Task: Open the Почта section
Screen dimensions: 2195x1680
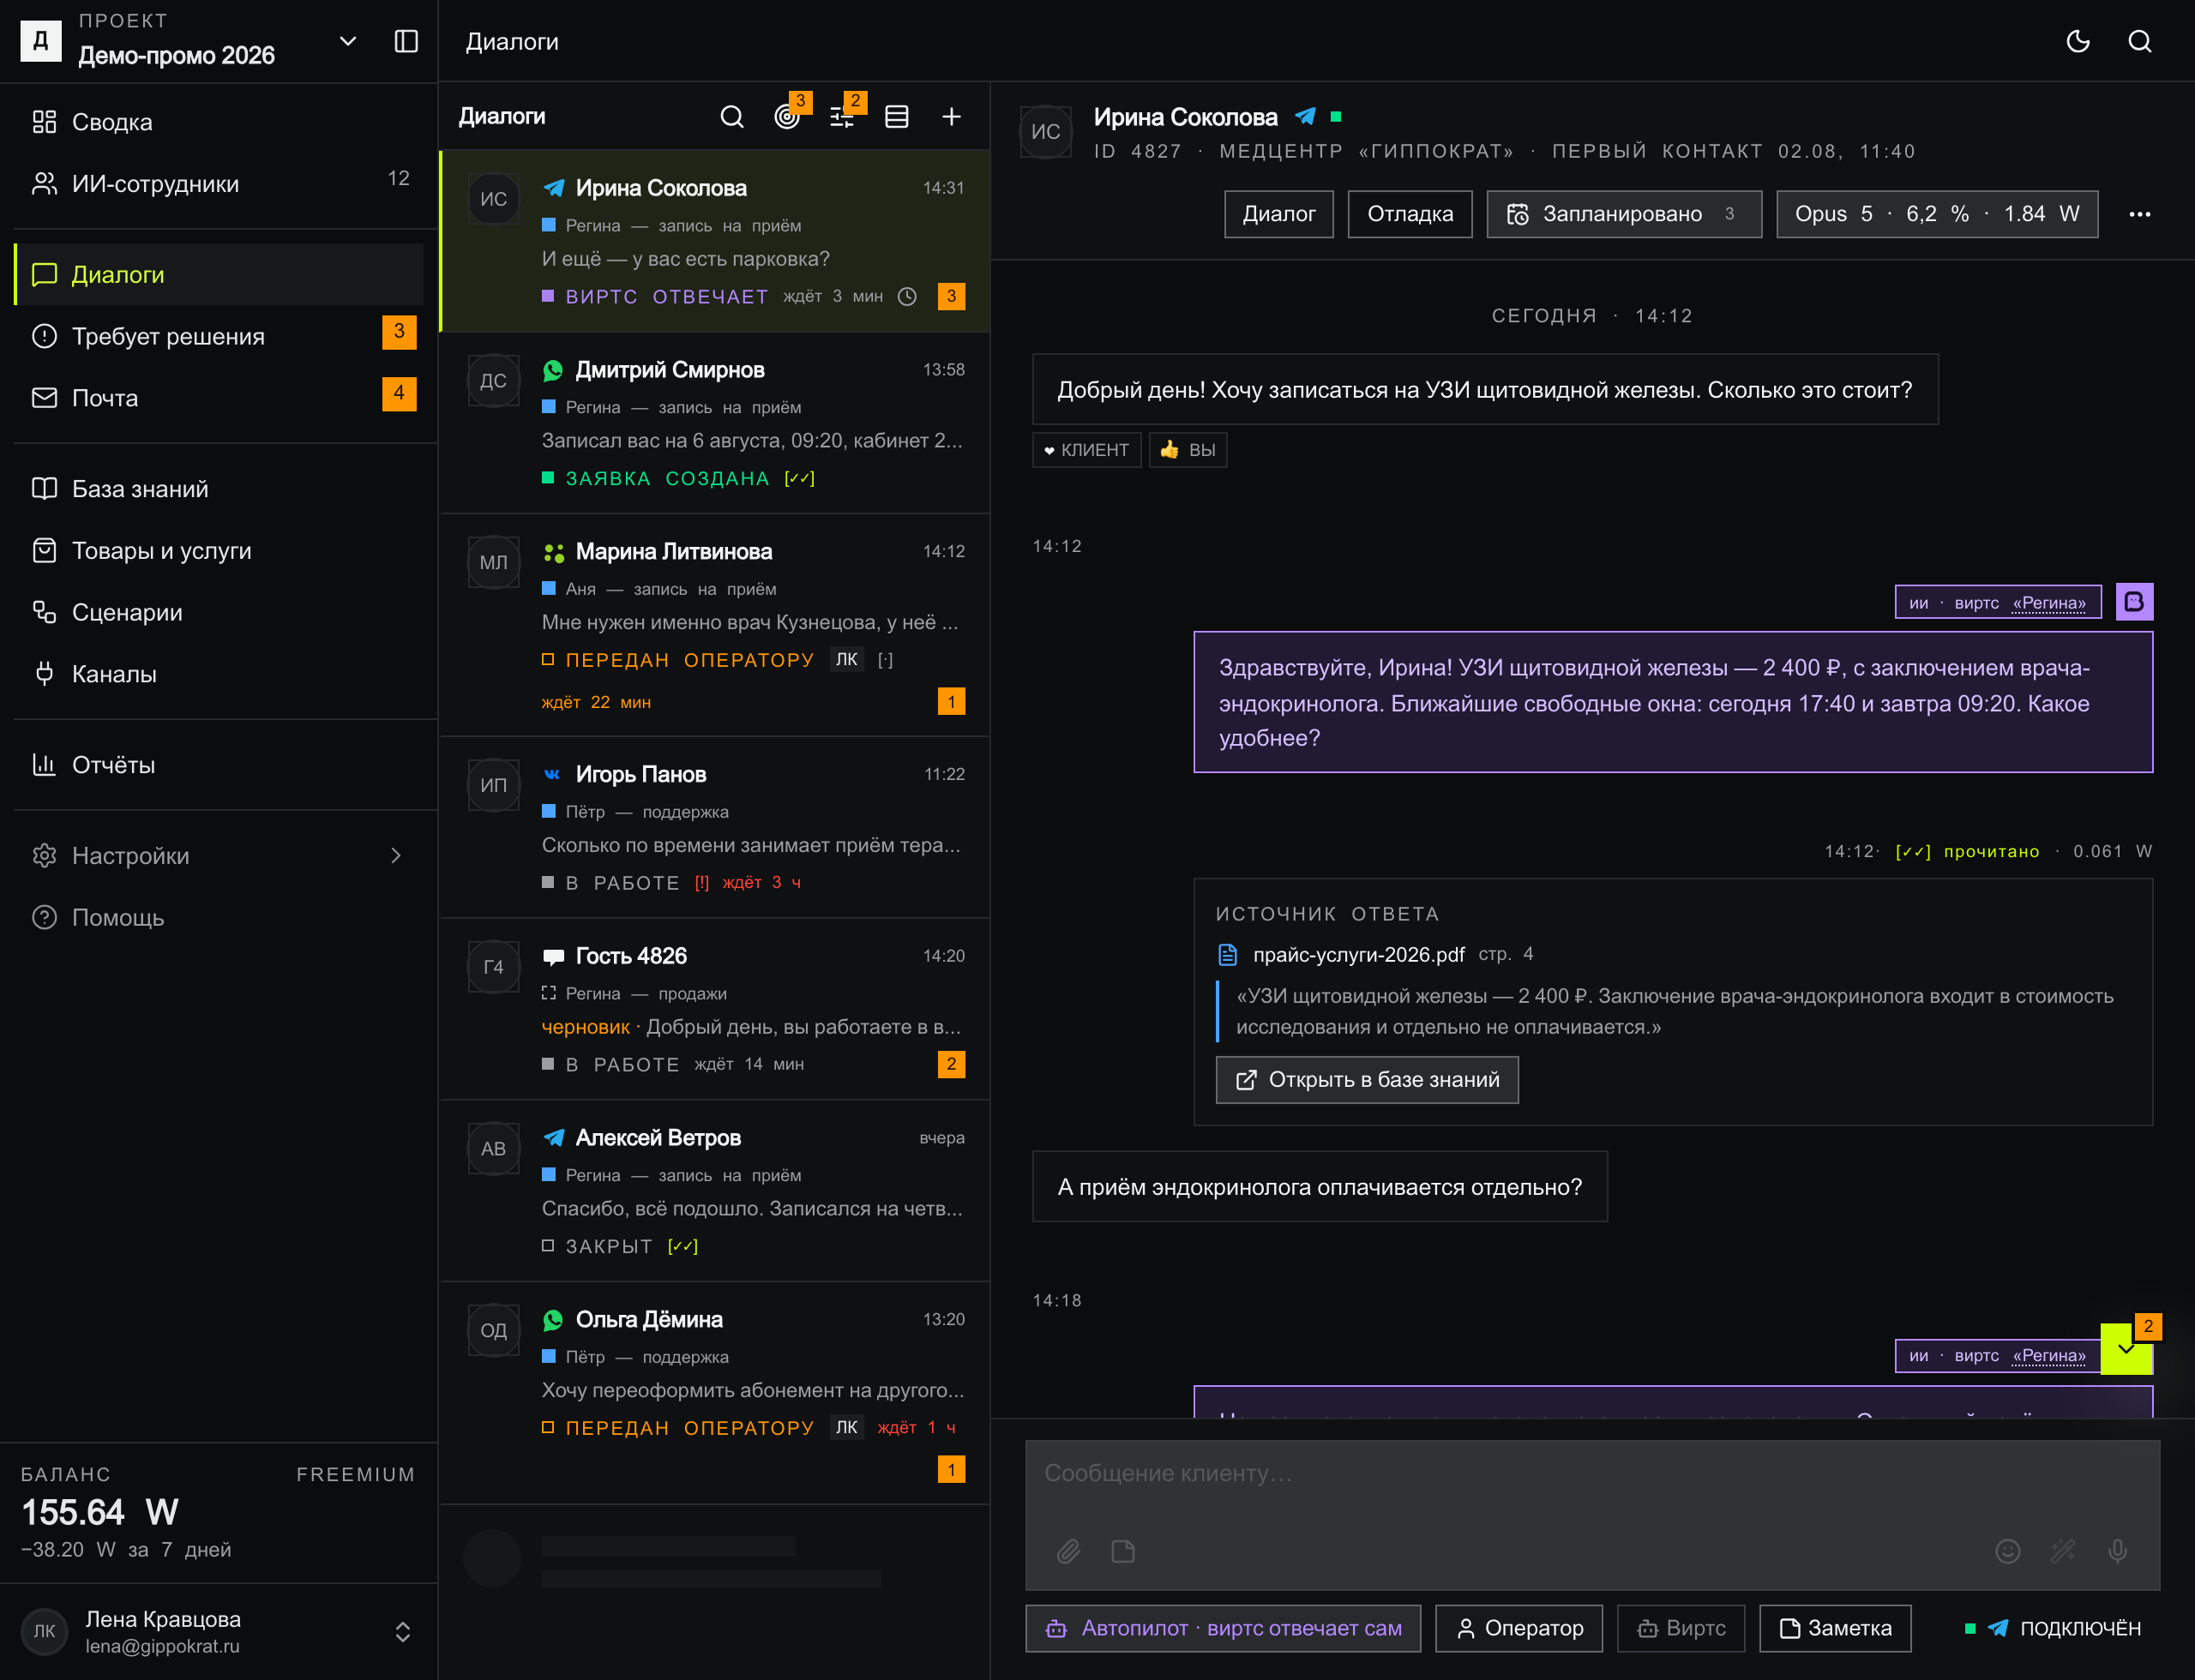Action: click(x=219, y=398)
